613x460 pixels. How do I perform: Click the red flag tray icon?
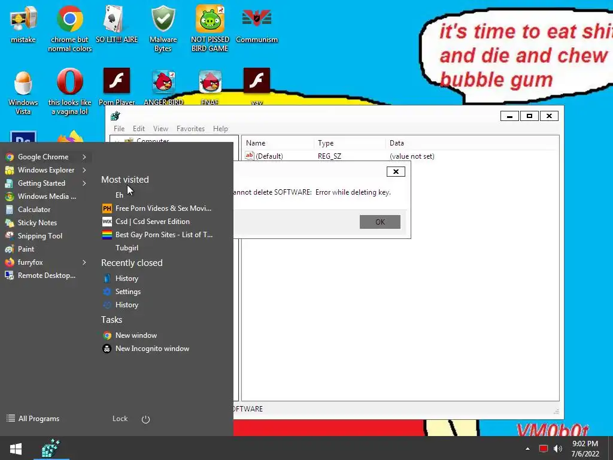pyautogui.click(x=544, y=449)
